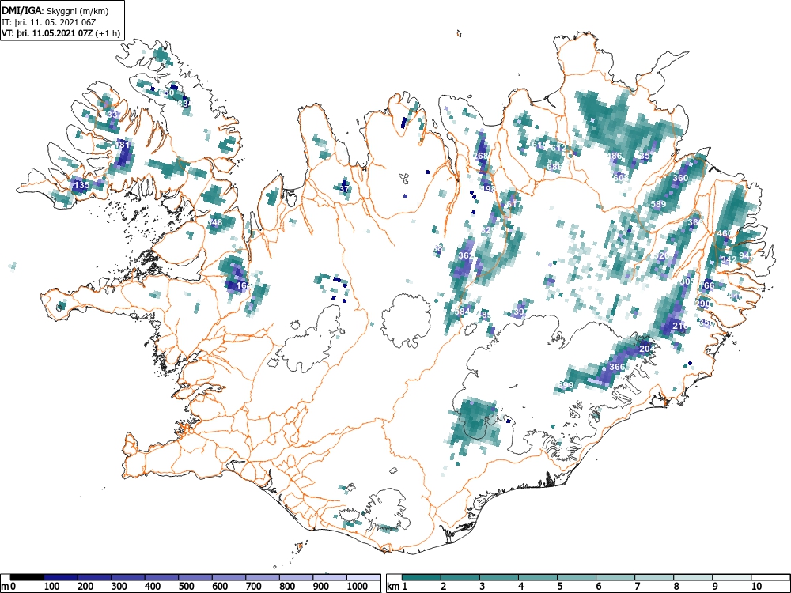Click the '10' label on the km legend
This screenshot has height=593, width=791.
tap(756, 587)
